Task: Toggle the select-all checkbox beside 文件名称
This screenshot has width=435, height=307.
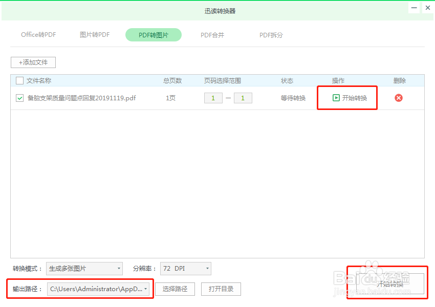Action: click(x=19, y=81)
